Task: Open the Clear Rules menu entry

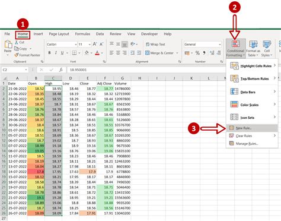Action: [x=252, y=136]
